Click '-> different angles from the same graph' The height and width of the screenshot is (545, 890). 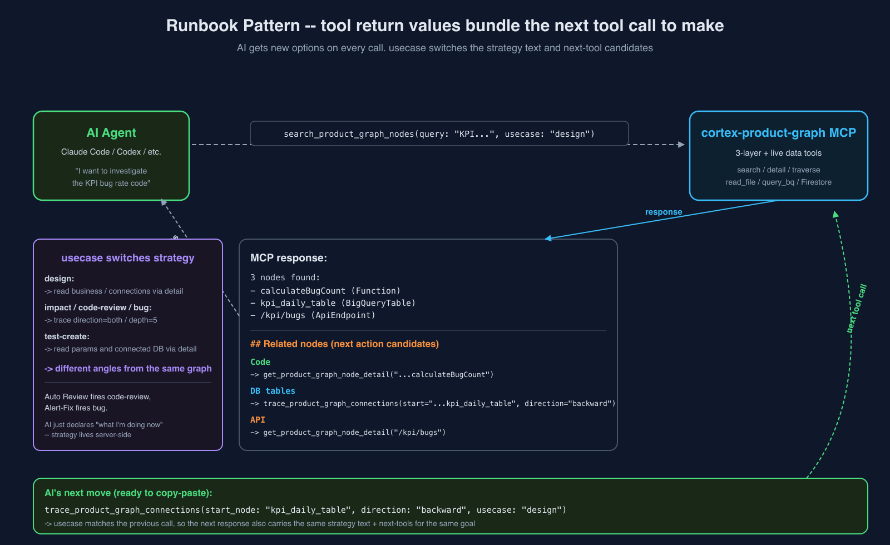click(x=128, y=369)
